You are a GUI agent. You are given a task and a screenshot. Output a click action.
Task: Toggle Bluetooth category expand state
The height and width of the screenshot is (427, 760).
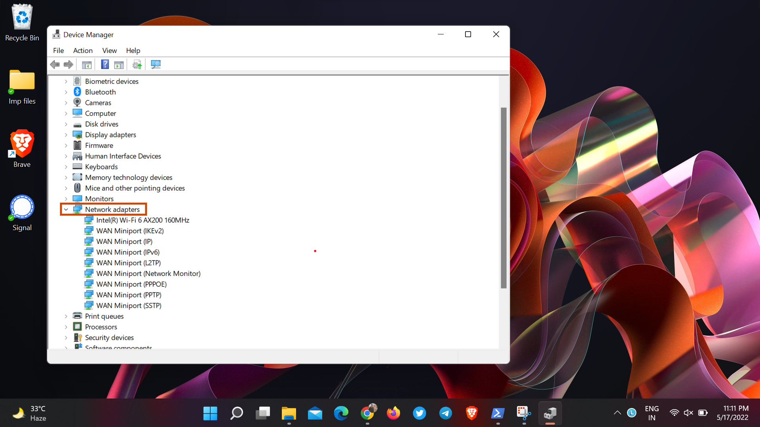tap(65, 92)
